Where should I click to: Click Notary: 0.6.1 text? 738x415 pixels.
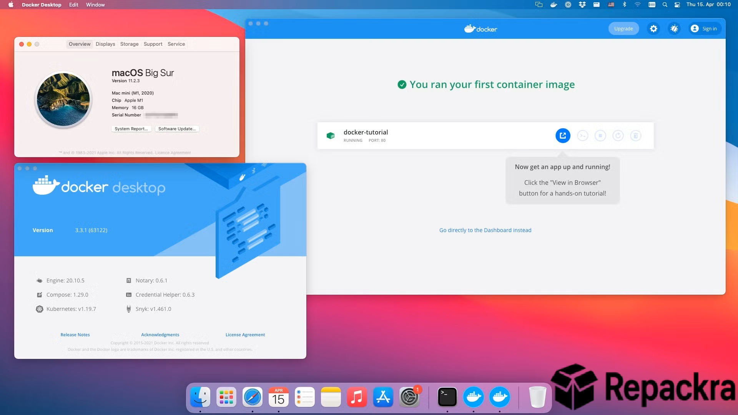(151, 281)
